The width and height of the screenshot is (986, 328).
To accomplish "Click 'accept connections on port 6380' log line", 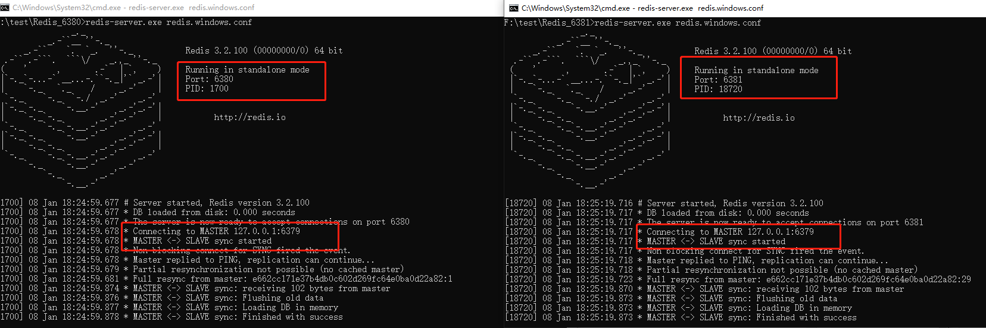I will click(205, 222).
